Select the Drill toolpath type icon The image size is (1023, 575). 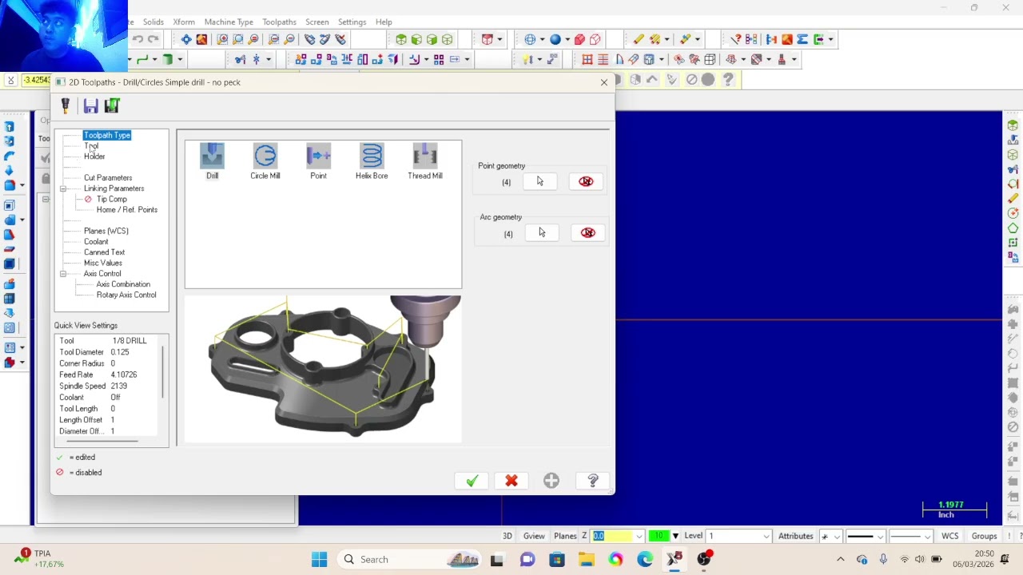(212, 161)
